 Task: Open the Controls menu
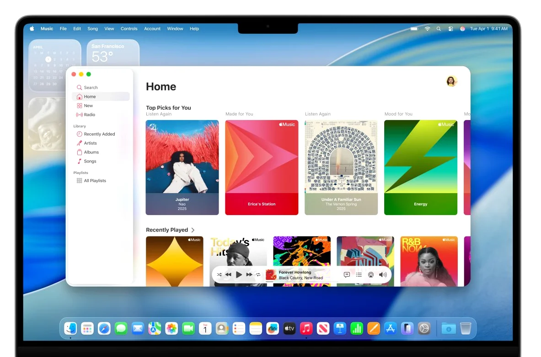[x=129, y=28]
